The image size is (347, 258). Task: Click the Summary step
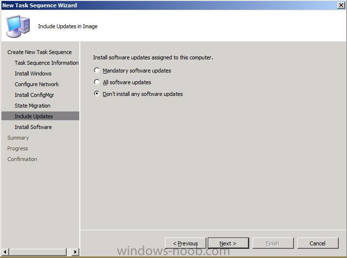point(18,138)
